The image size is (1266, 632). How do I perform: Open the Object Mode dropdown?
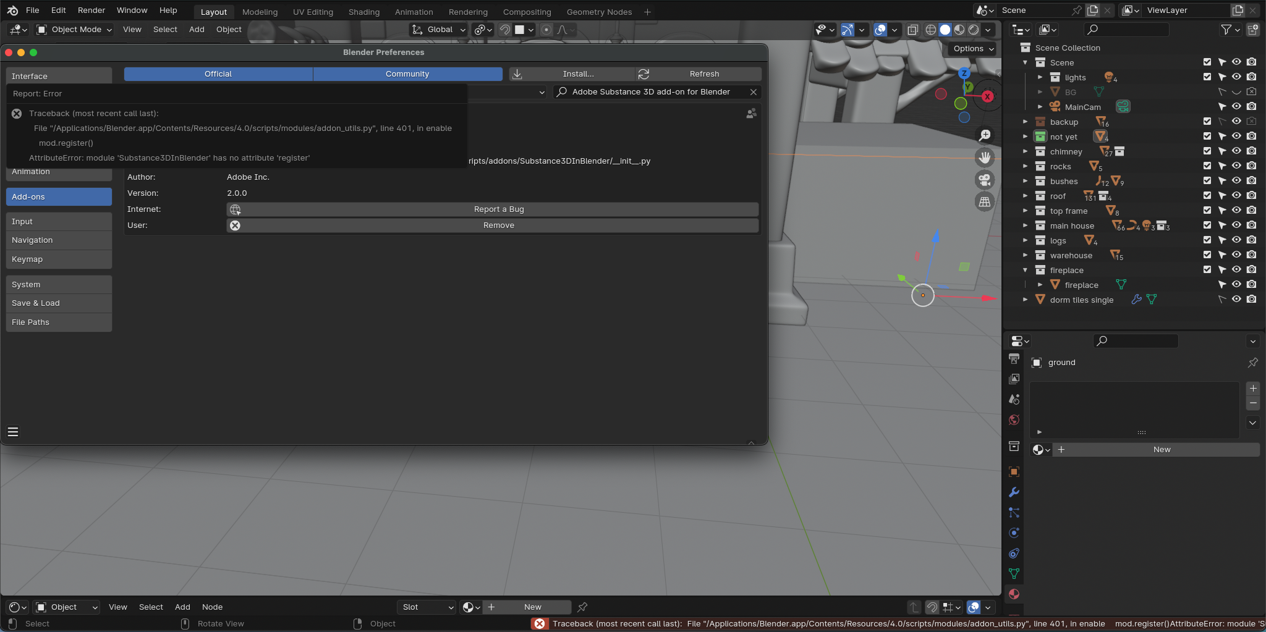tap(75, 30)
